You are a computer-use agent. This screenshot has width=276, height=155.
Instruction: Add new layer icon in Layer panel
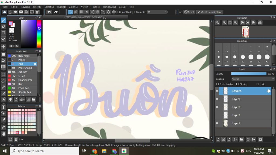pos(218,139)
